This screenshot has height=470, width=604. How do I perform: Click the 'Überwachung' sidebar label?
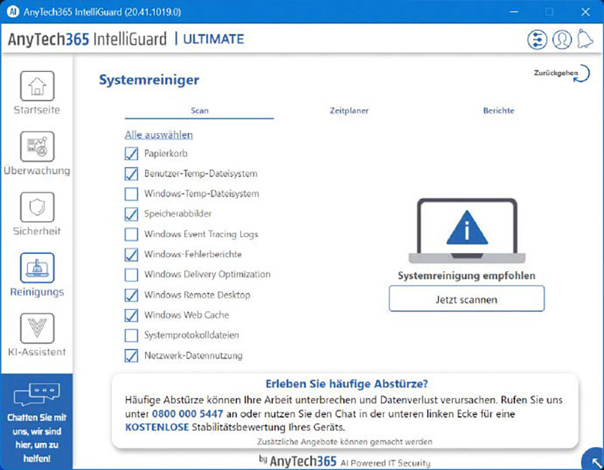pos(37,170)
